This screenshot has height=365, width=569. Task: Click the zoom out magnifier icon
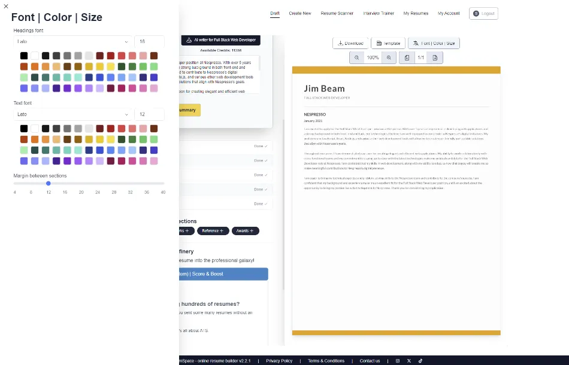click(x=356, y=57)
